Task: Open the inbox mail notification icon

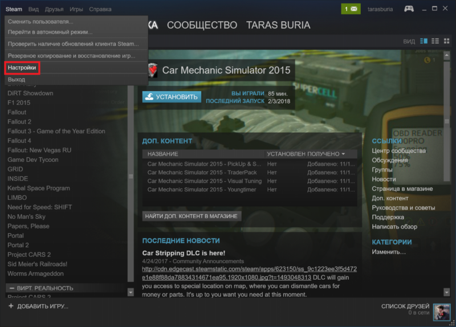Action: point(351,9)
